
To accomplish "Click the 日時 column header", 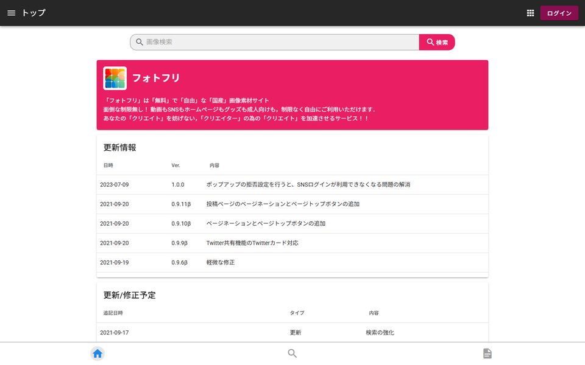I will click(108, 165).
